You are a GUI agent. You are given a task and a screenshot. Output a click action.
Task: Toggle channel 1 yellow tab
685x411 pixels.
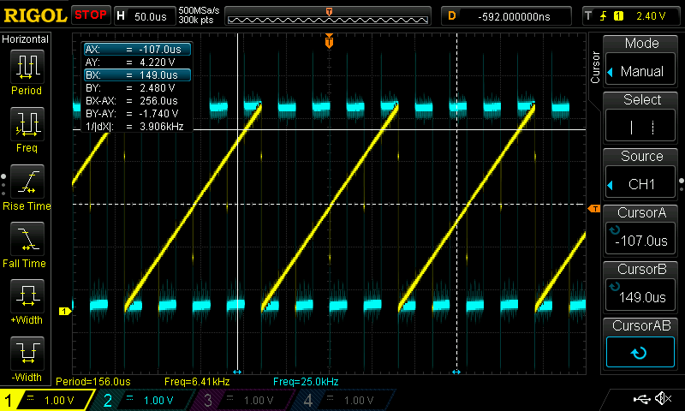(47, 400)
